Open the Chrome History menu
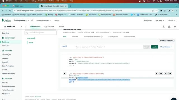179x100 pixels. click(x=33, y=1)
